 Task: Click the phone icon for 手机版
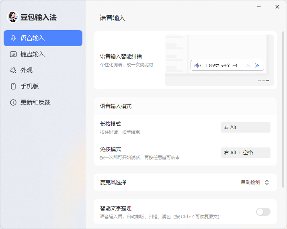13,86
